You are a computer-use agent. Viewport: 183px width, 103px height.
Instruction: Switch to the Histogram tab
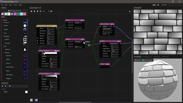point(157,57)
